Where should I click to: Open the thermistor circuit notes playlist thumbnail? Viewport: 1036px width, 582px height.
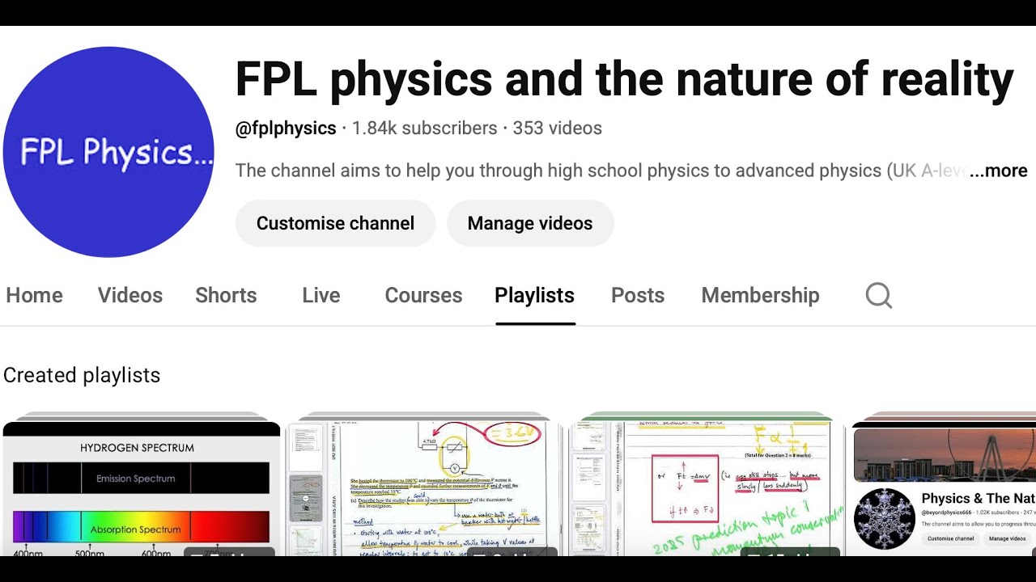425,488
